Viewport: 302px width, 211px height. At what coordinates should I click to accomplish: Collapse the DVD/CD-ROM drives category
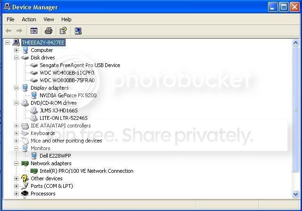pos(17,103)
